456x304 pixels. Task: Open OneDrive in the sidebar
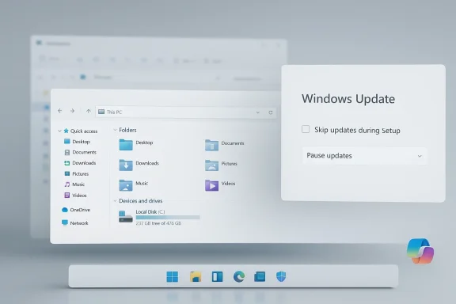click(76, 210)
